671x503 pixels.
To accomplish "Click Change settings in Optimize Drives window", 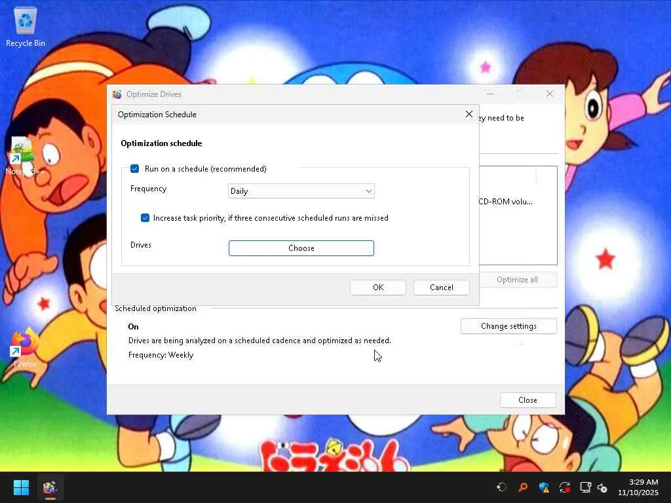I will tap(508, 326).
